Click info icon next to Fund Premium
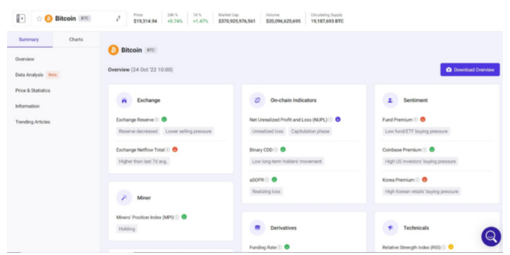Viewport: 510px width, 255px height. coord(415,120)
